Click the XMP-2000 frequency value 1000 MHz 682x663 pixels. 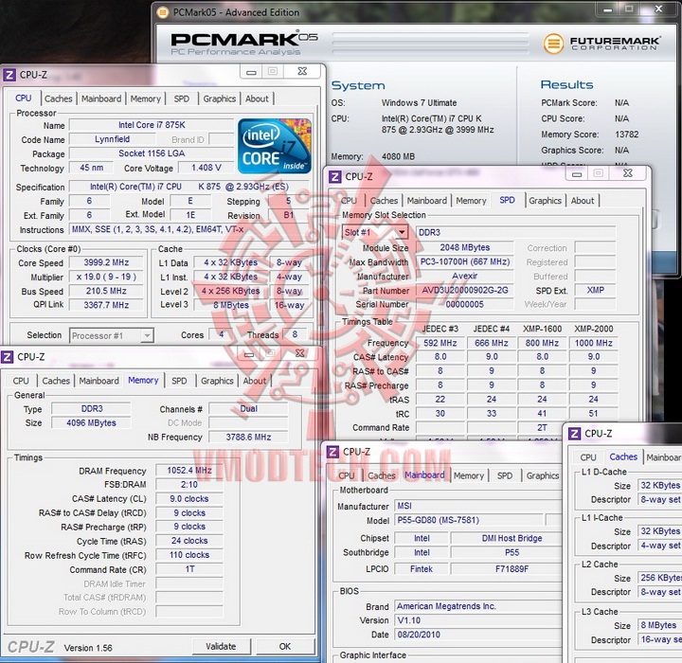point(594,343)
